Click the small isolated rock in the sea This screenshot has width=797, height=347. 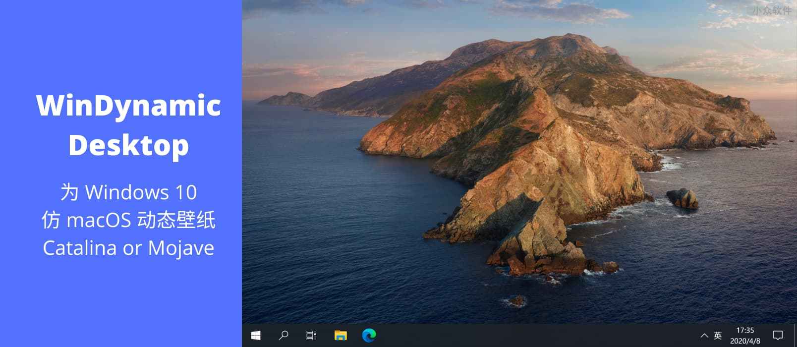(683, 198)
